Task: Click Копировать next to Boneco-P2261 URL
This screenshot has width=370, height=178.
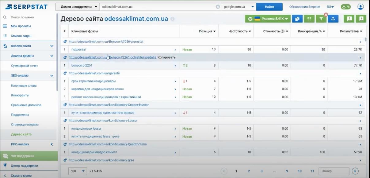Action: pyautogui.click(x=166, y=57)
